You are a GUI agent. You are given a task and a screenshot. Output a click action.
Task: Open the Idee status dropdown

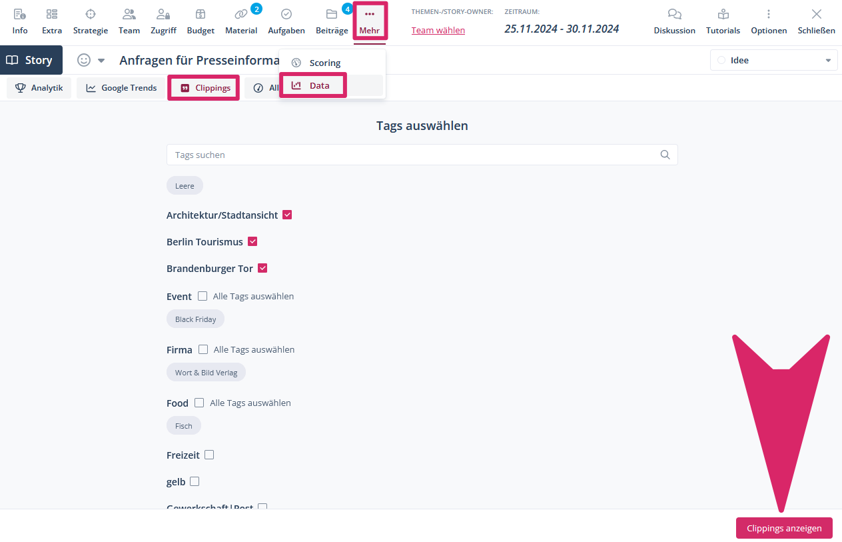point(773,60)
